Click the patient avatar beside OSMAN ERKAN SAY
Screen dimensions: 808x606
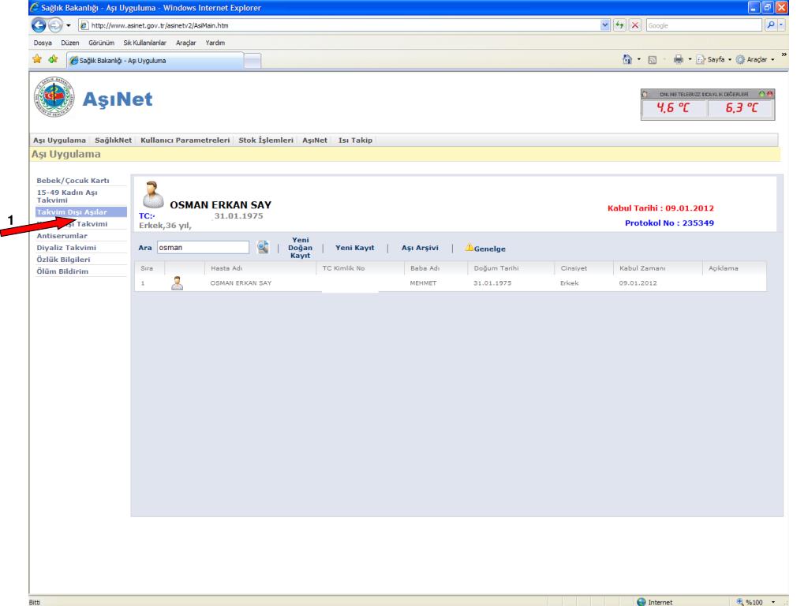[152, 194]
